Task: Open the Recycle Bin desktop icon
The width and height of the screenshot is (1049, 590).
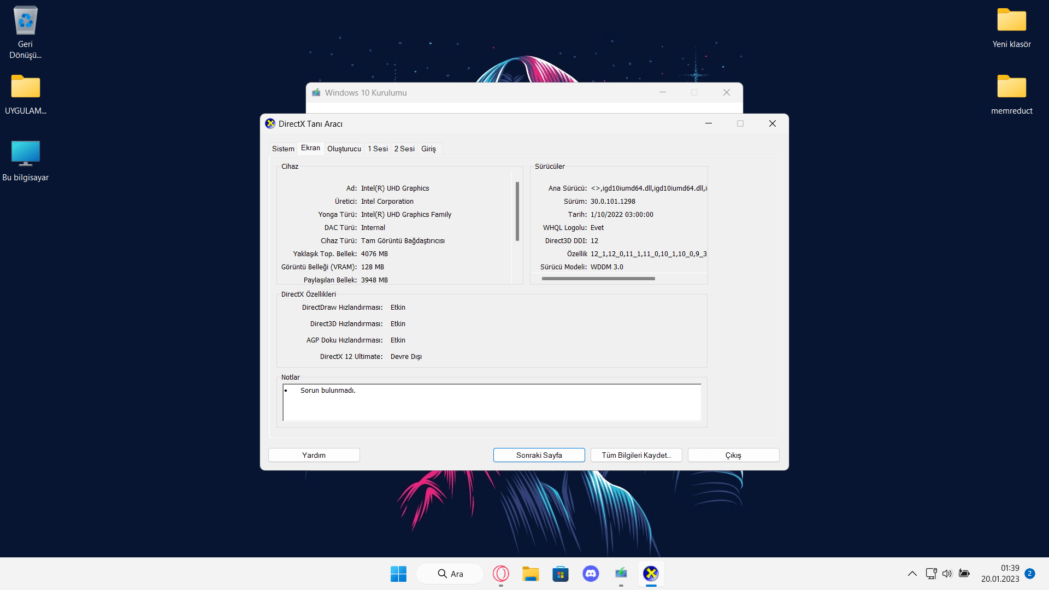Action: [25, 32]
